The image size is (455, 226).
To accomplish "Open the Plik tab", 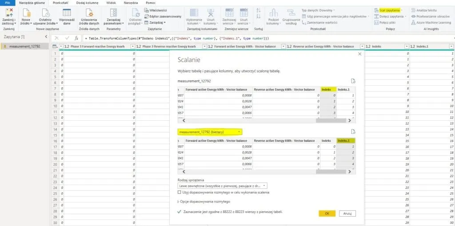I will tap(8, 3).
